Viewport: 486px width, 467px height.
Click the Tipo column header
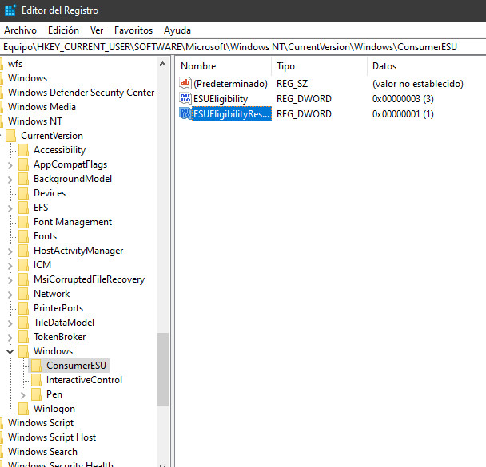point(319,66)
